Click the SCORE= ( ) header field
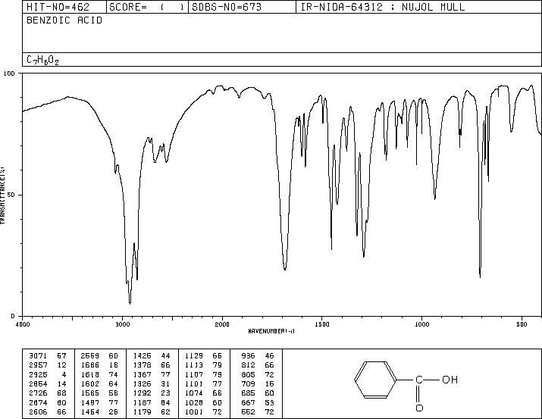Viewport: 542px width, 419px height. point(146,7)
